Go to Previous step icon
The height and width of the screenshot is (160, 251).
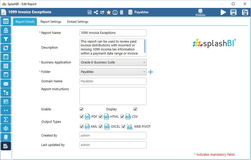click(200, 12)
